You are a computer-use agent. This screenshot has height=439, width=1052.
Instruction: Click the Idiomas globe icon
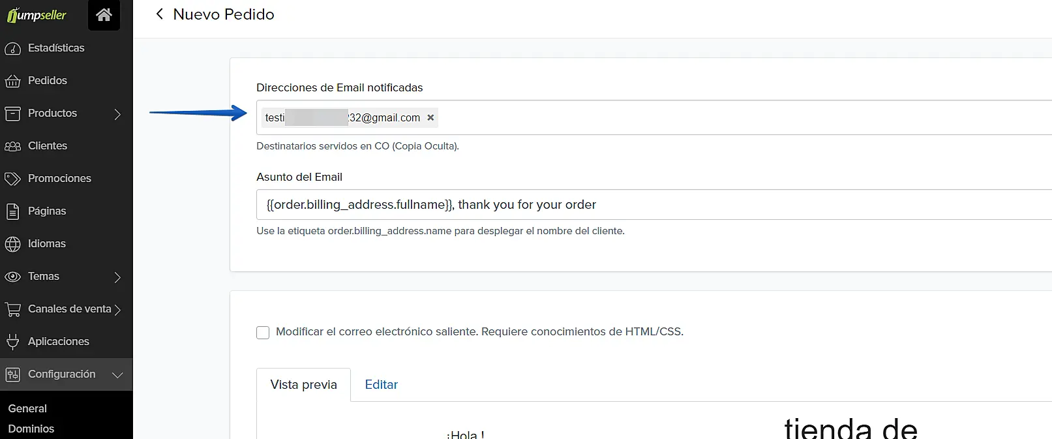[12, 244]
